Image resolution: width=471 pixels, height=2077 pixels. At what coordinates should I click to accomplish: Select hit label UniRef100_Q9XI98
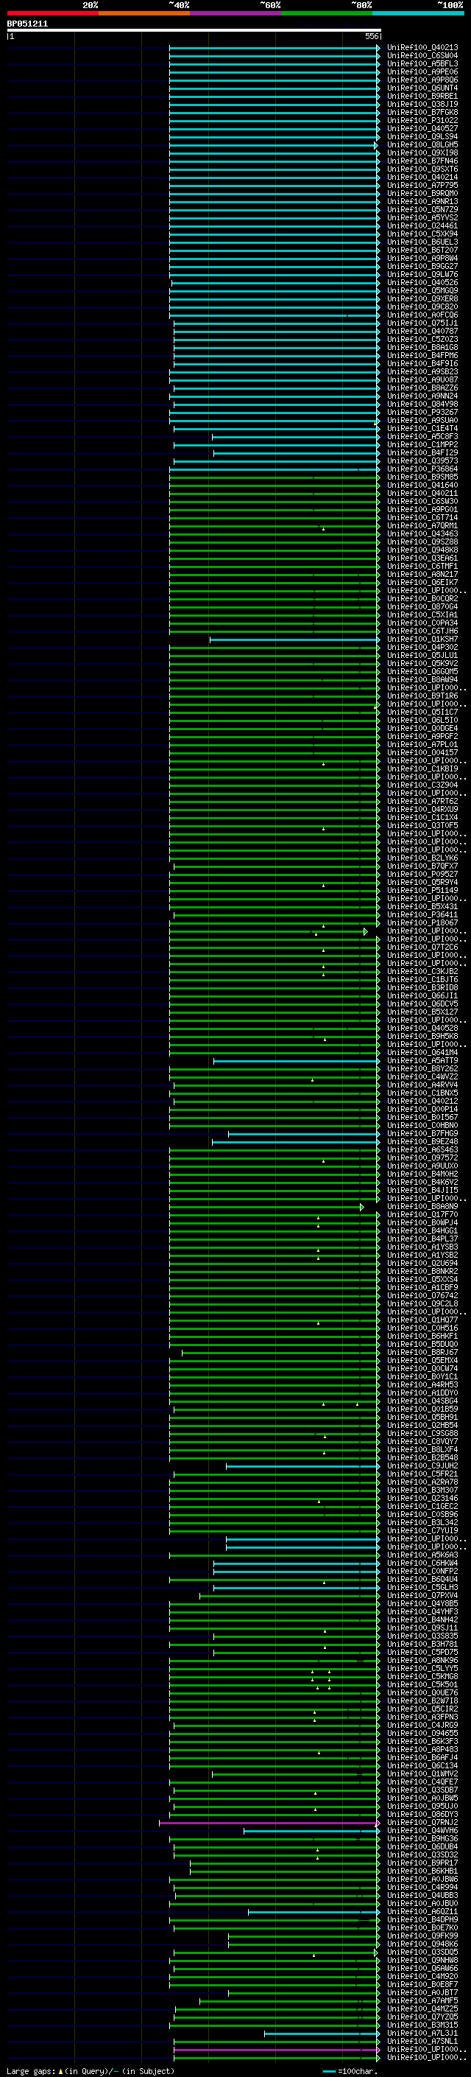tap(422, 153)
